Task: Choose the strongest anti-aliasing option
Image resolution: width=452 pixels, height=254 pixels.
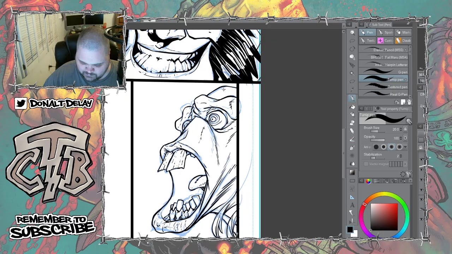Action: pos(399,147)
